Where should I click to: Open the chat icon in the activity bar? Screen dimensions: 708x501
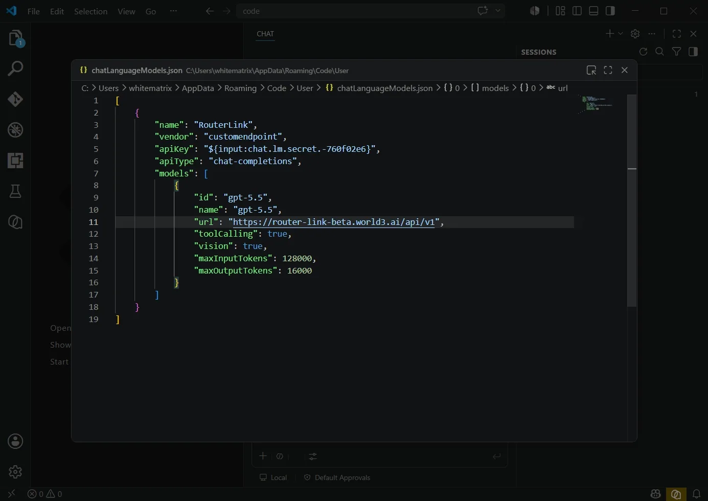point(15,222)
